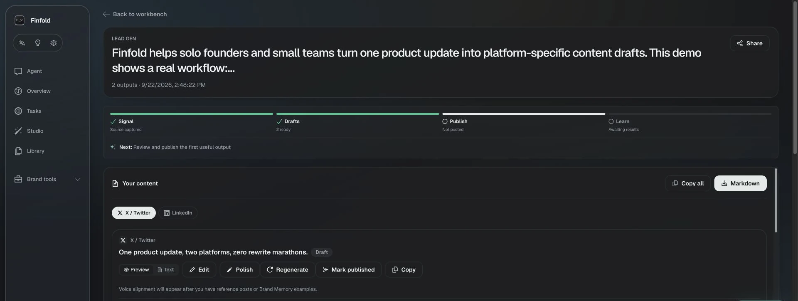Polish the draft content
This screenshot has width=798, height=301.
click(x=239, y=270)
